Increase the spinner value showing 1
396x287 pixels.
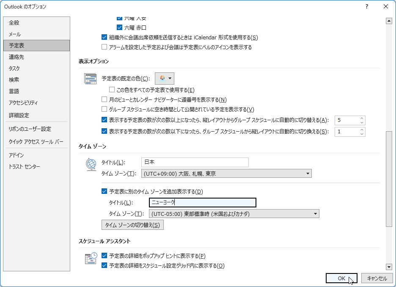pyautogui.click(x=362, y=130)
